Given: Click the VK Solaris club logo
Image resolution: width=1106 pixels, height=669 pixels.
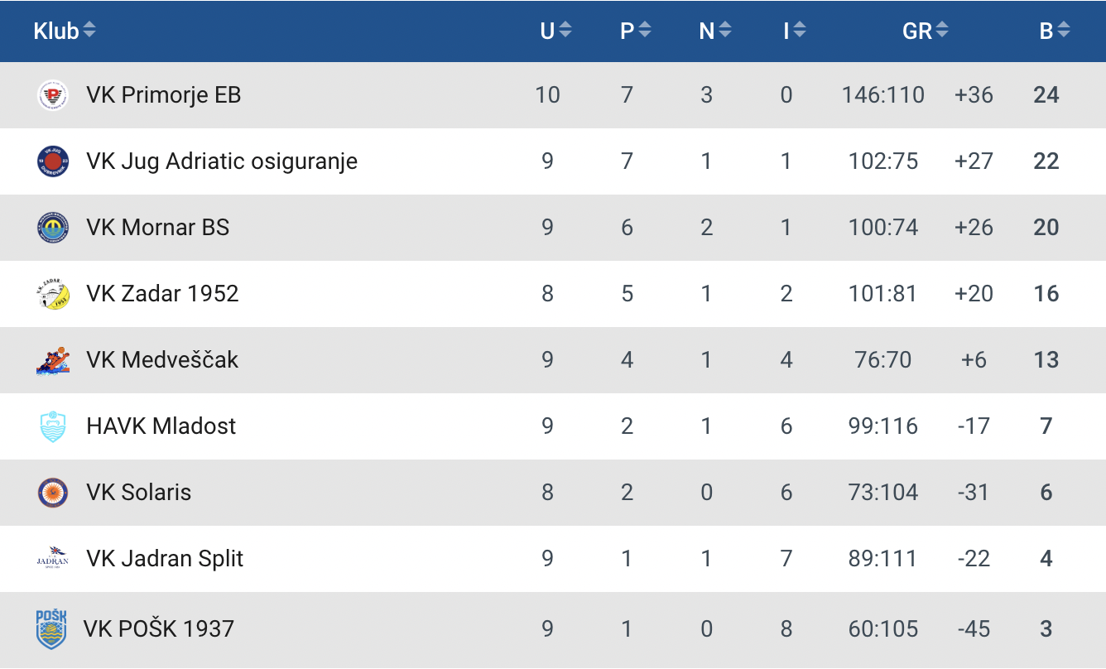Looking at the screenshot, I should pyautogui.click(x=53, y=493).
